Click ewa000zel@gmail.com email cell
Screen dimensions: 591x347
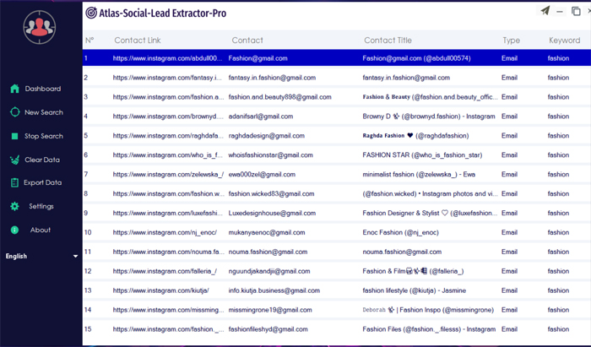[262, 175]
